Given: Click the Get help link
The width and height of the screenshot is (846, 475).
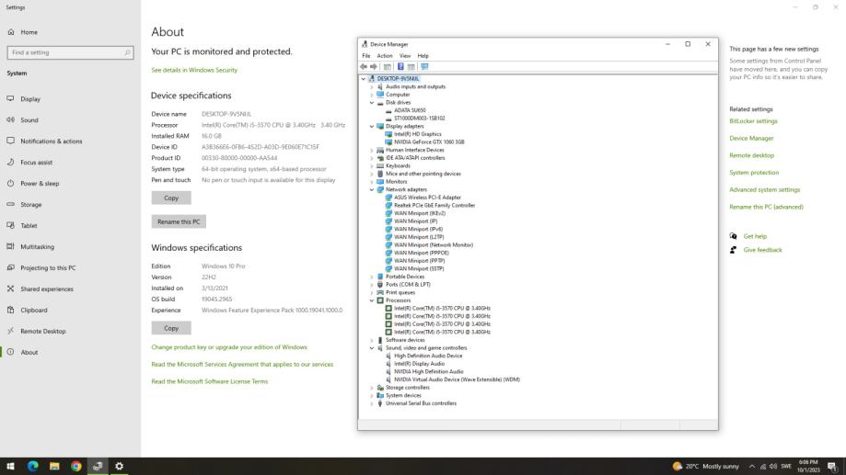Looking at the screenshot, I should [755, 236].
